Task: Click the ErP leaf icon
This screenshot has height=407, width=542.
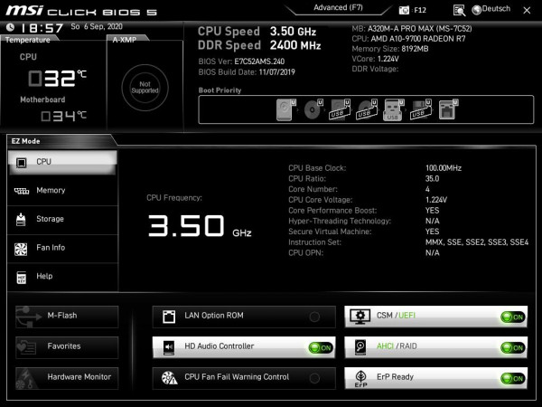Action: pos(360,379)
